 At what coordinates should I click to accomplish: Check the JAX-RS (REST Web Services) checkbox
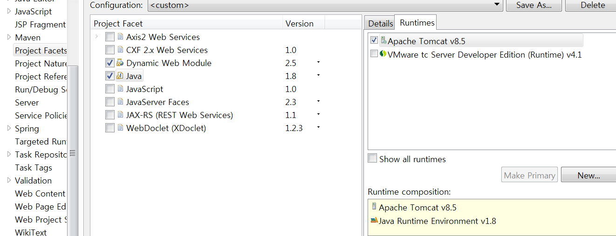[x=110, y=115]
